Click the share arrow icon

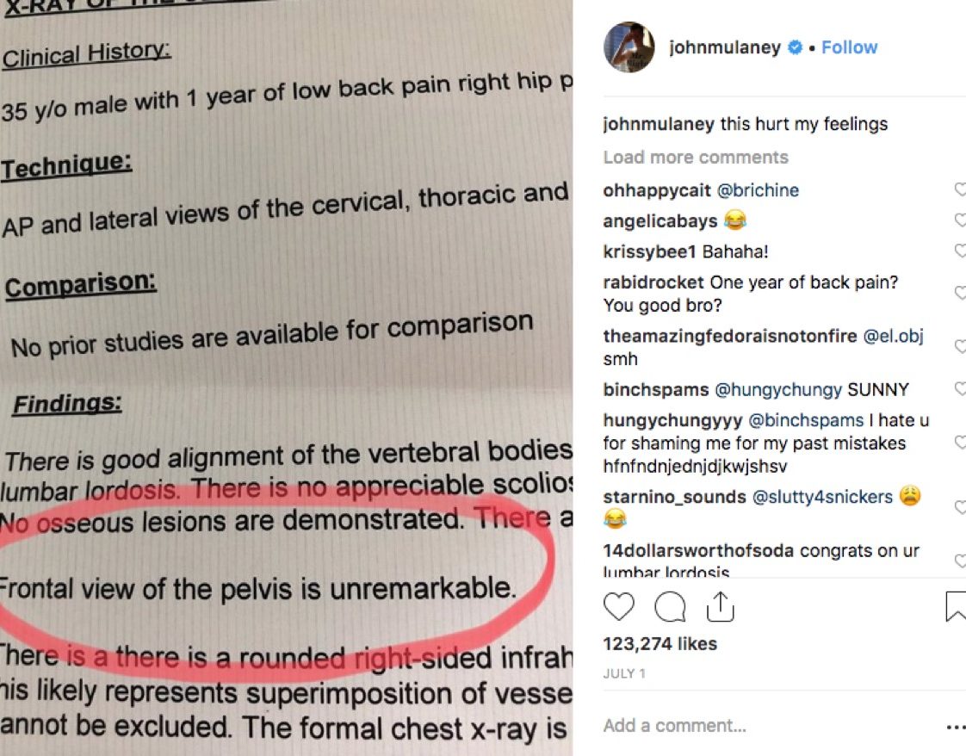(x=719, y=607)
